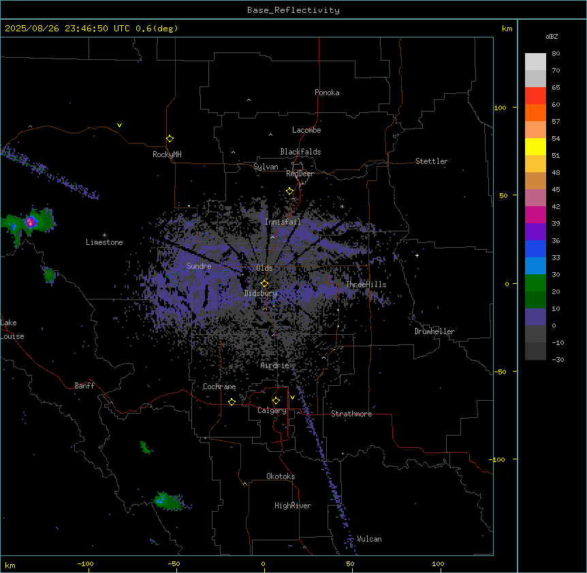
Task: Pick the bright green 30 dBZ legend swatch
Action: 535,283
